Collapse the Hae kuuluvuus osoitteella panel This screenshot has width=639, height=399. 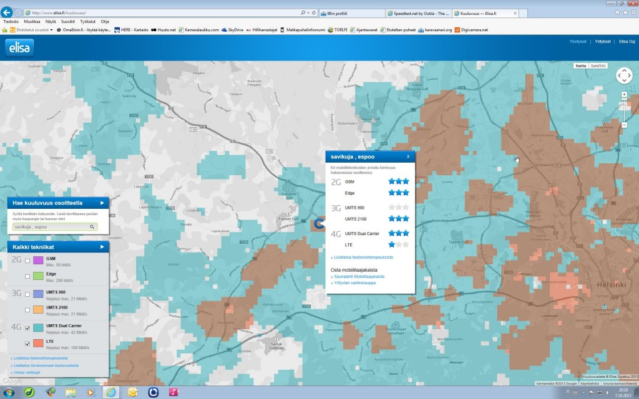click(x=102, y=203)
